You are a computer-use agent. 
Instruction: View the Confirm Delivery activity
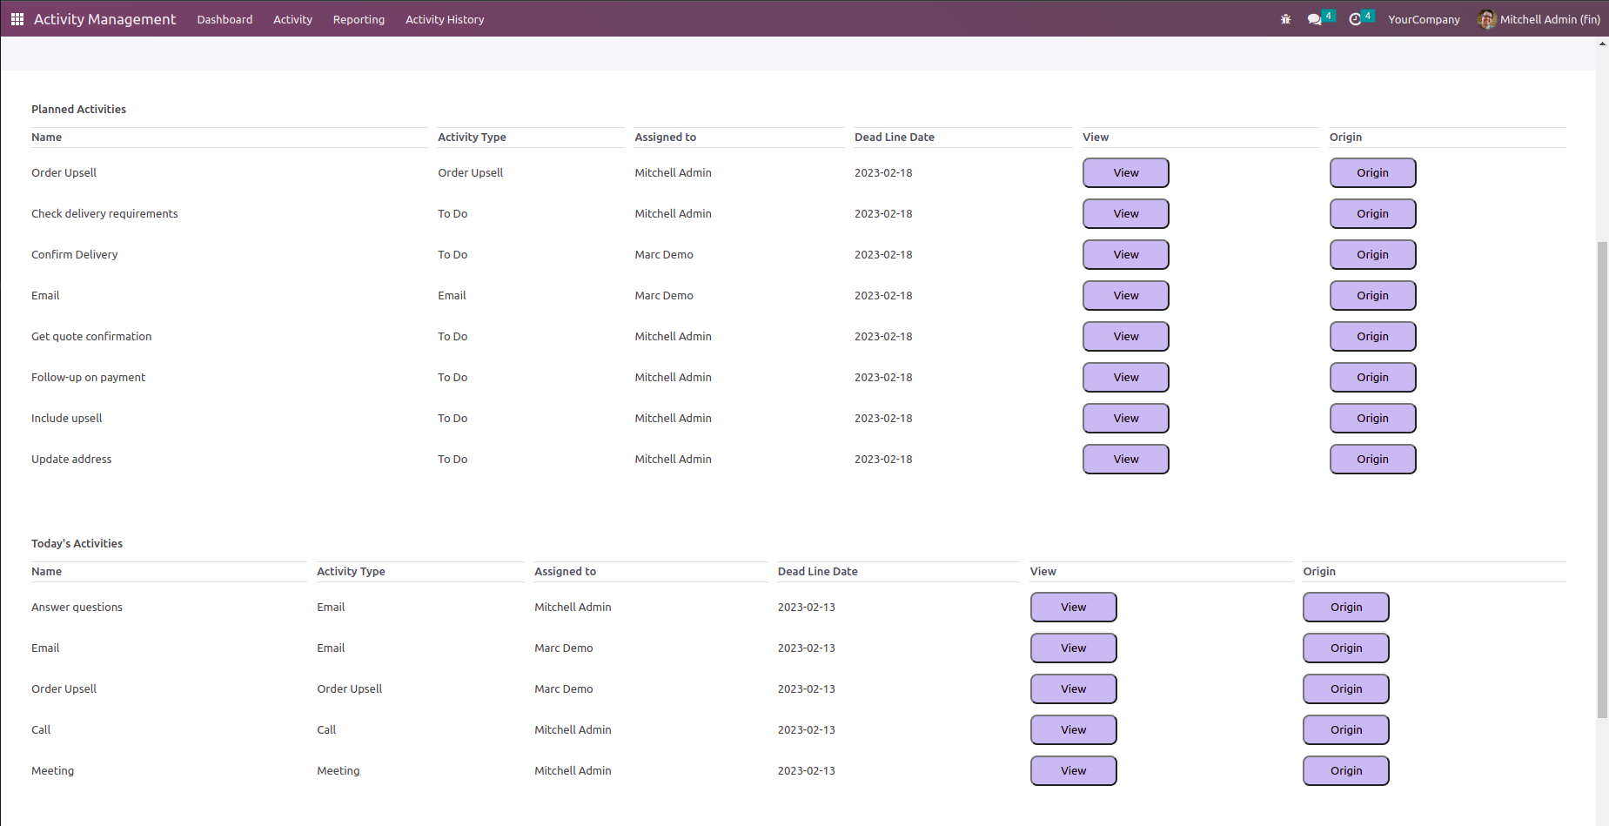[1126, 254]
